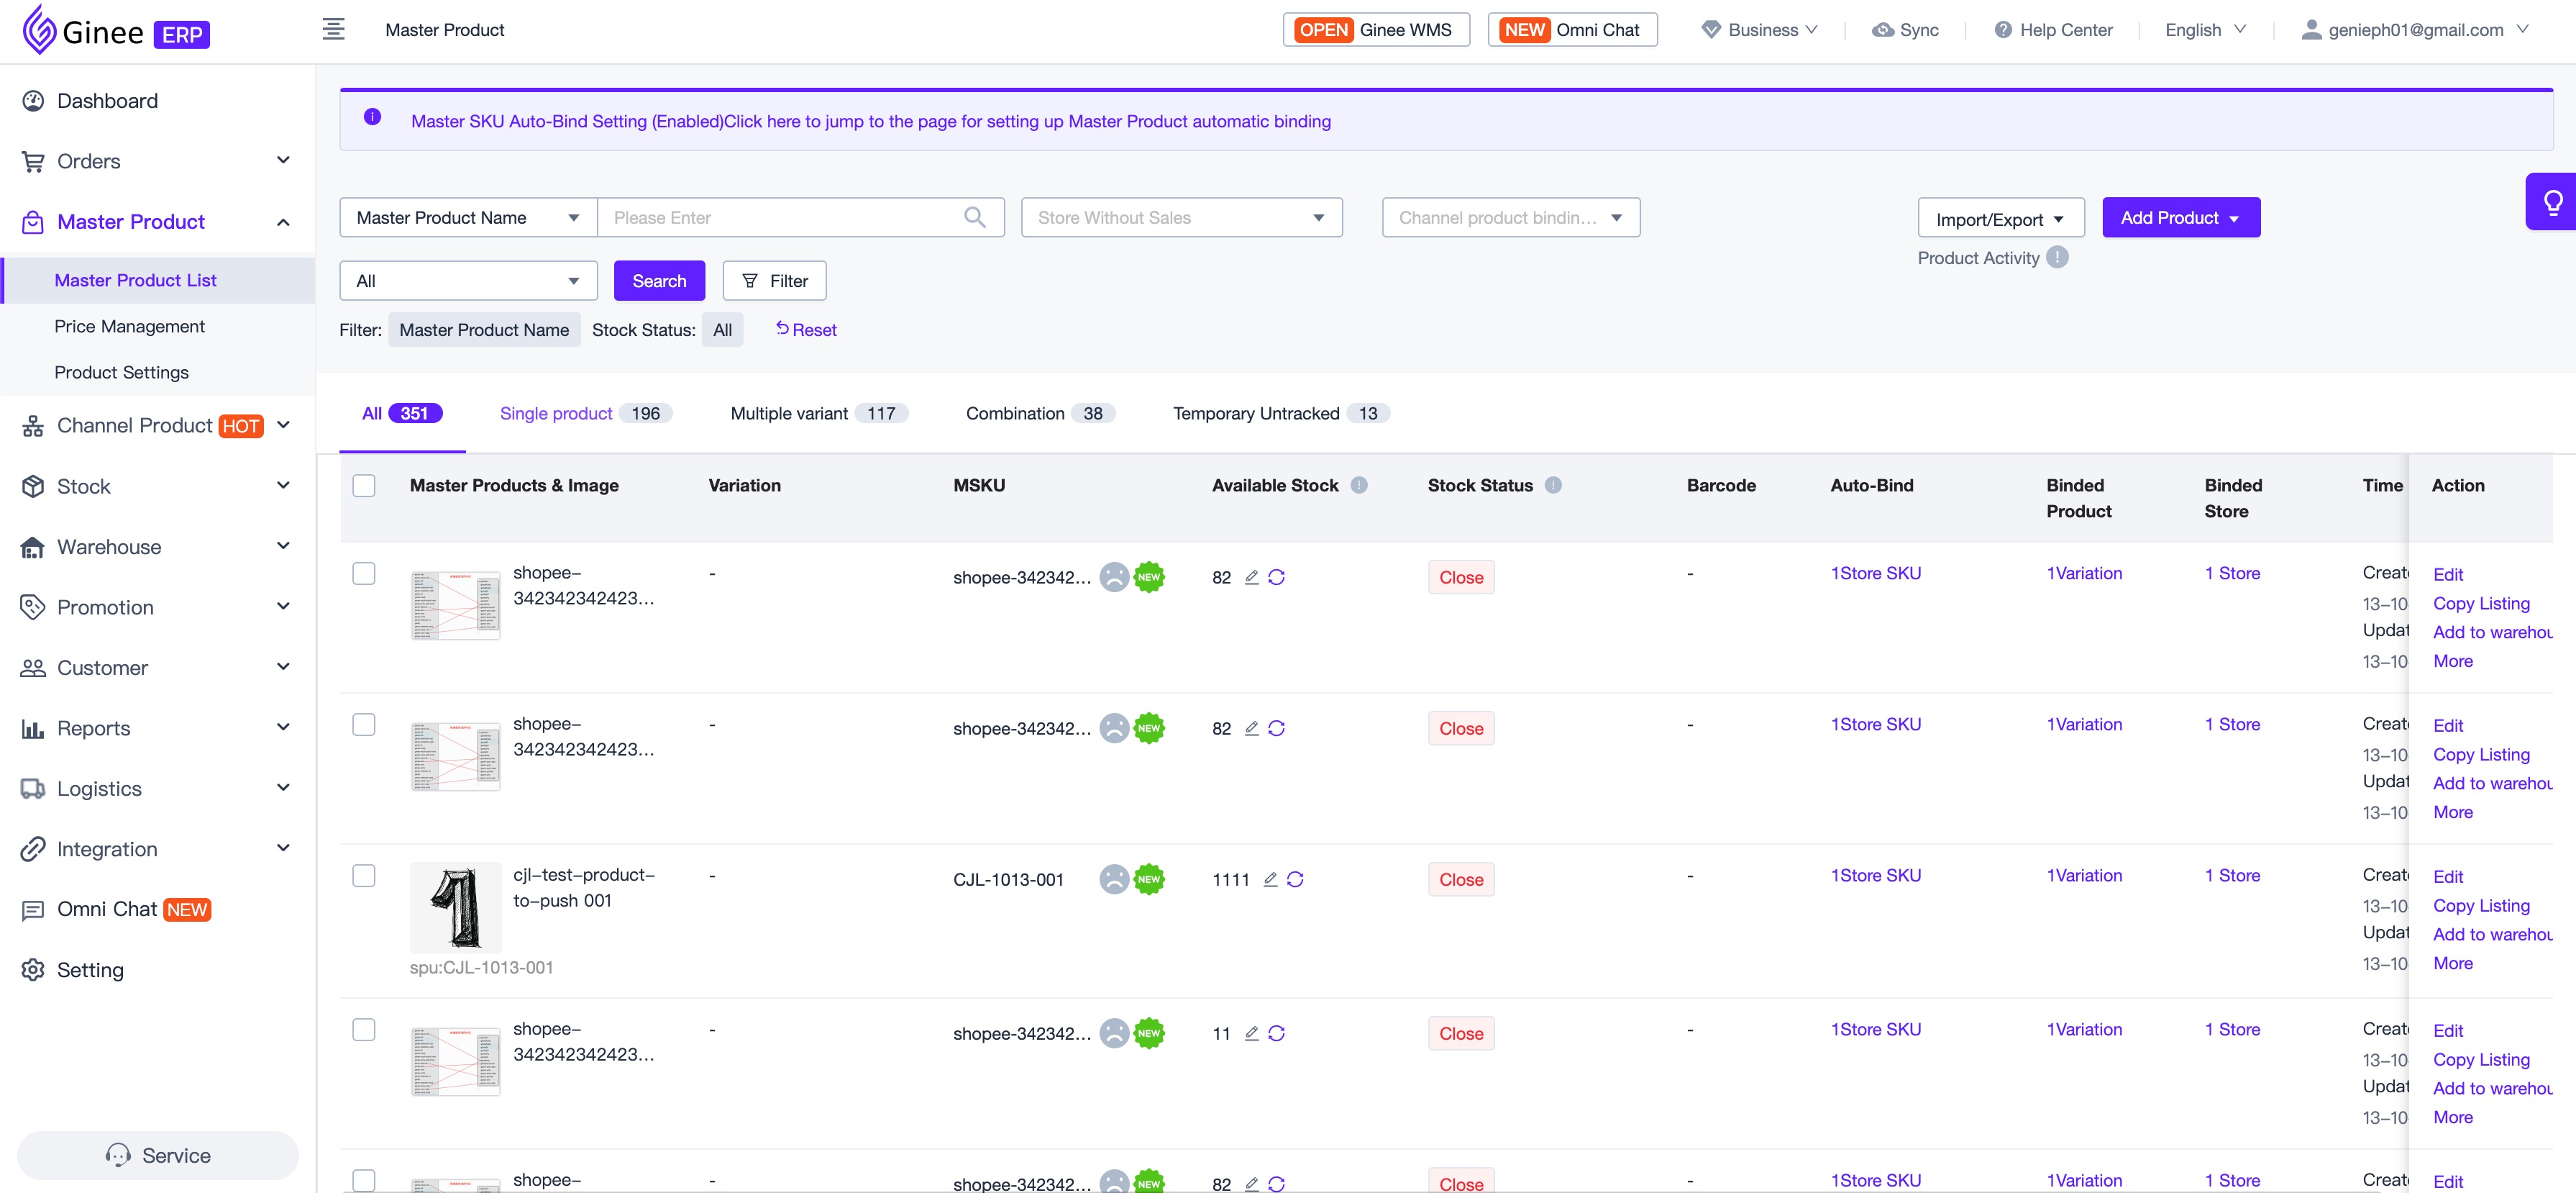Click refresh icon in row with stock 11
The height and width of the screenshot is (1193, 2576).
coord(1277,1034)
